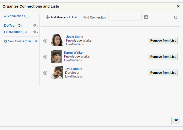Viewport: 183px width, 130px height.
Task: Open Josie Smith's profile photo
Action: (x=57, y=40)
